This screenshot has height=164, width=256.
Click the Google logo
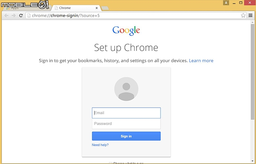pos(126,30)
